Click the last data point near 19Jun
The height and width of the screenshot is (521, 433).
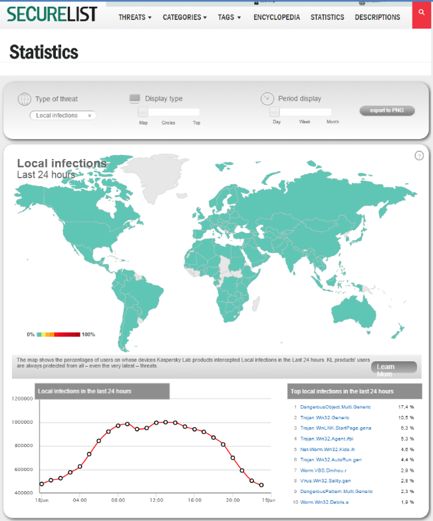point(261,485)
